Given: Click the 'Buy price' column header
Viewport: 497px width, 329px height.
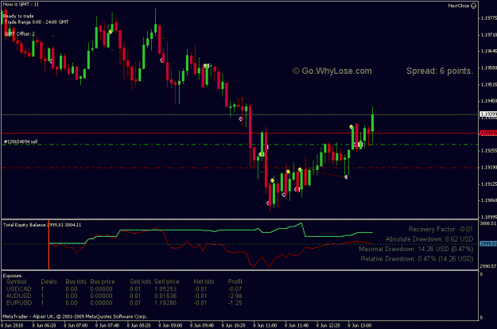Looking at the screenshot, I should point(103,281).
